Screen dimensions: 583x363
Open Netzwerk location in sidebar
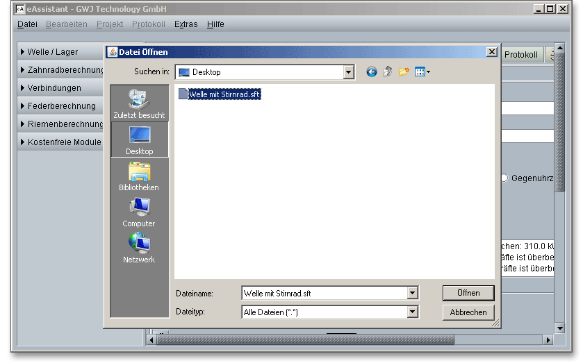[x=139, y=248]
